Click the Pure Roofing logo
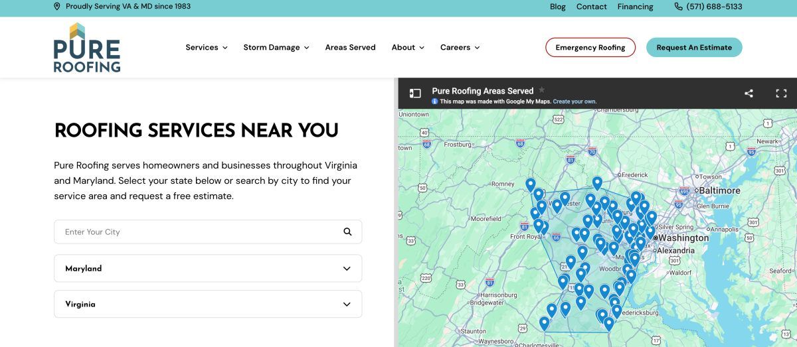The height and width of the screenshot is (347, 797). pyautogui.click(x=87, y=47)
